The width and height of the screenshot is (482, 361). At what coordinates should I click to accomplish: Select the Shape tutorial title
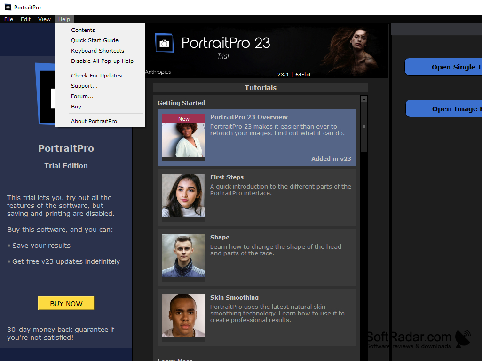tap(220, 237)
